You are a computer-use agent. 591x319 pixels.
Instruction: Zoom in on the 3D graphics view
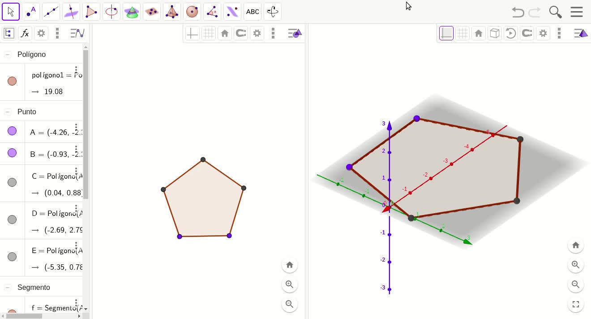point(576,265)
